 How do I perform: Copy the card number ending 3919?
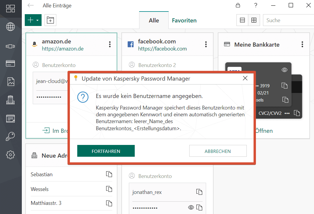pyautogui.click(x=284, y=86)
